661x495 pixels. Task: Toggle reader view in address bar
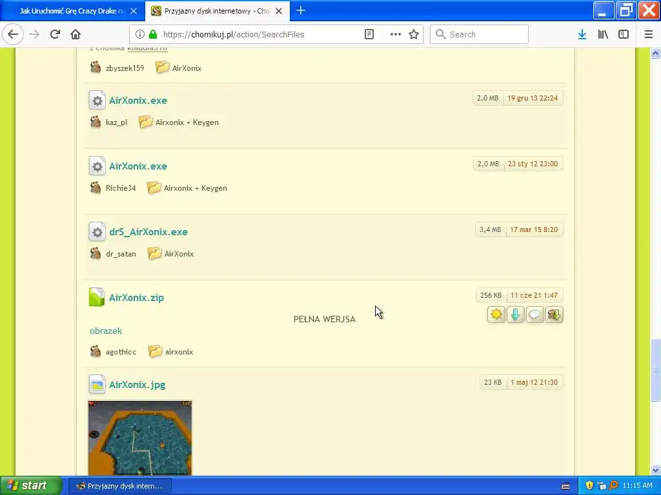tap(369, 35)
